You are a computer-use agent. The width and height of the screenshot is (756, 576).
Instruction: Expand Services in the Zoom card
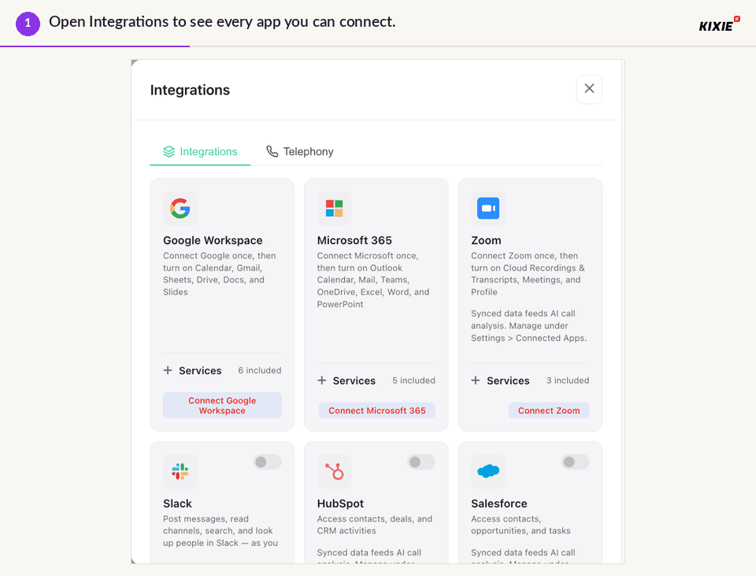501,381
